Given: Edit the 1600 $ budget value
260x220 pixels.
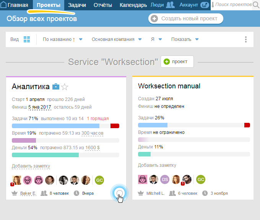Looking at the screenshot, I should click(x=93, y=148).
